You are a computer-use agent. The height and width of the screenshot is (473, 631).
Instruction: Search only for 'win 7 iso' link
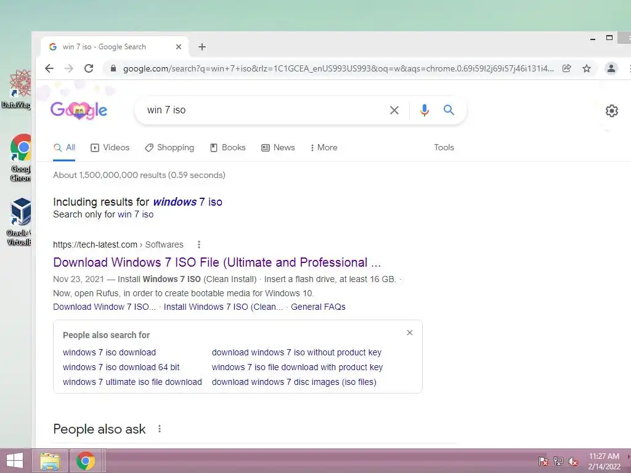tap(136, 214)
